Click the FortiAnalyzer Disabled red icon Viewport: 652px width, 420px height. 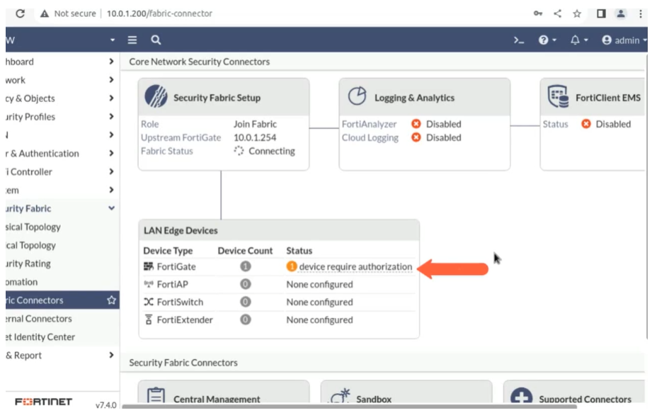(416, 124)
